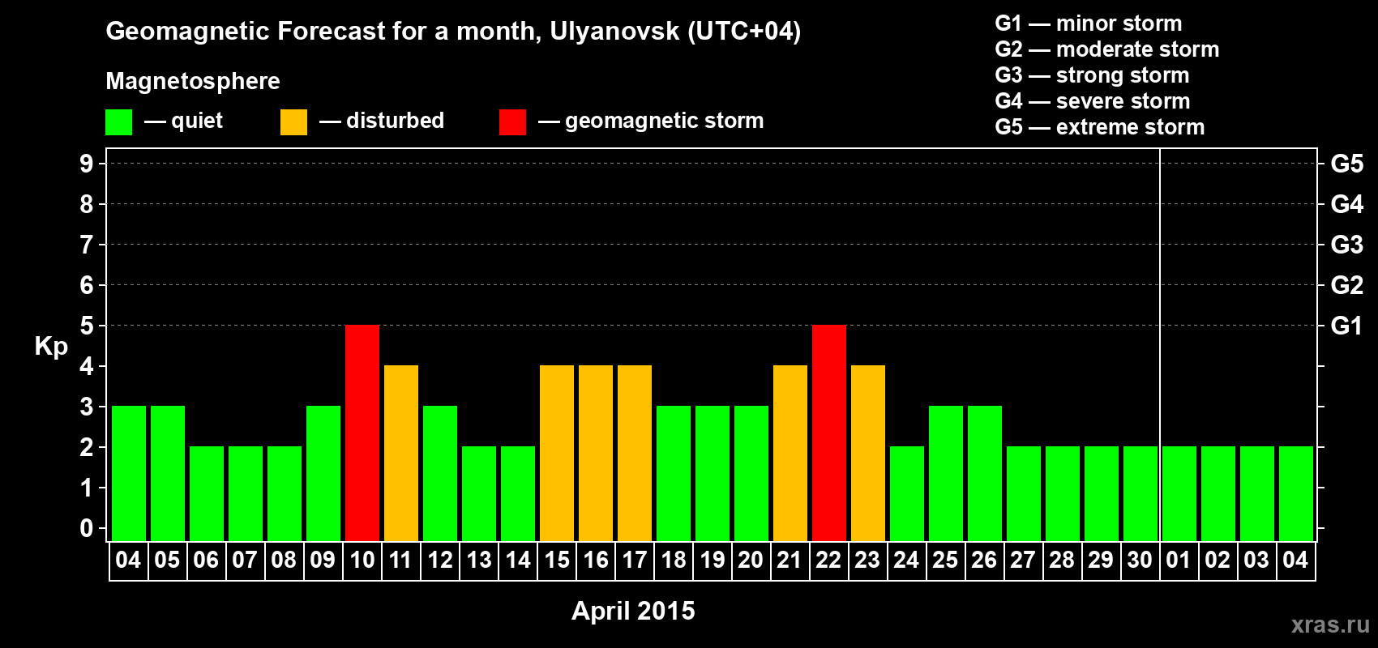Click the date label 06
Viewport: 1378px width, 648px height.
(206, 561)
